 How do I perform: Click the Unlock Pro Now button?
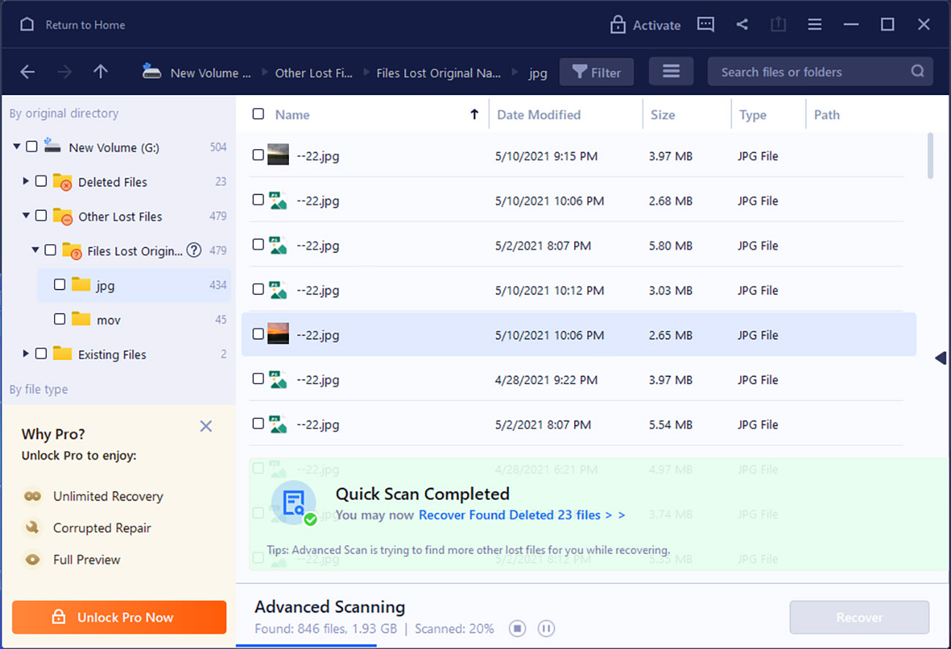[119, 617]
